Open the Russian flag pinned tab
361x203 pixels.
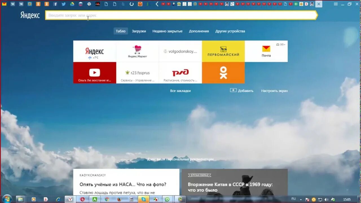coord(81,4)
